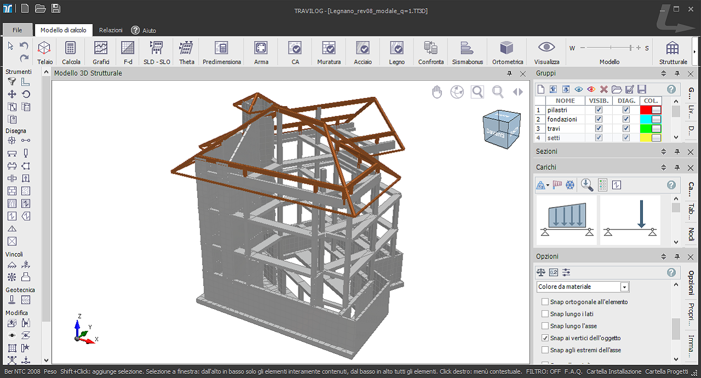Click the Strutturale model button

tap(673, 53)
